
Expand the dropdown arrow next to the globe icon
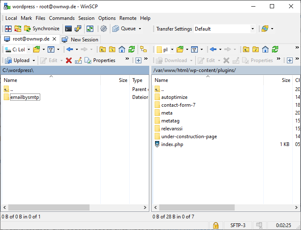click(272, 29)
